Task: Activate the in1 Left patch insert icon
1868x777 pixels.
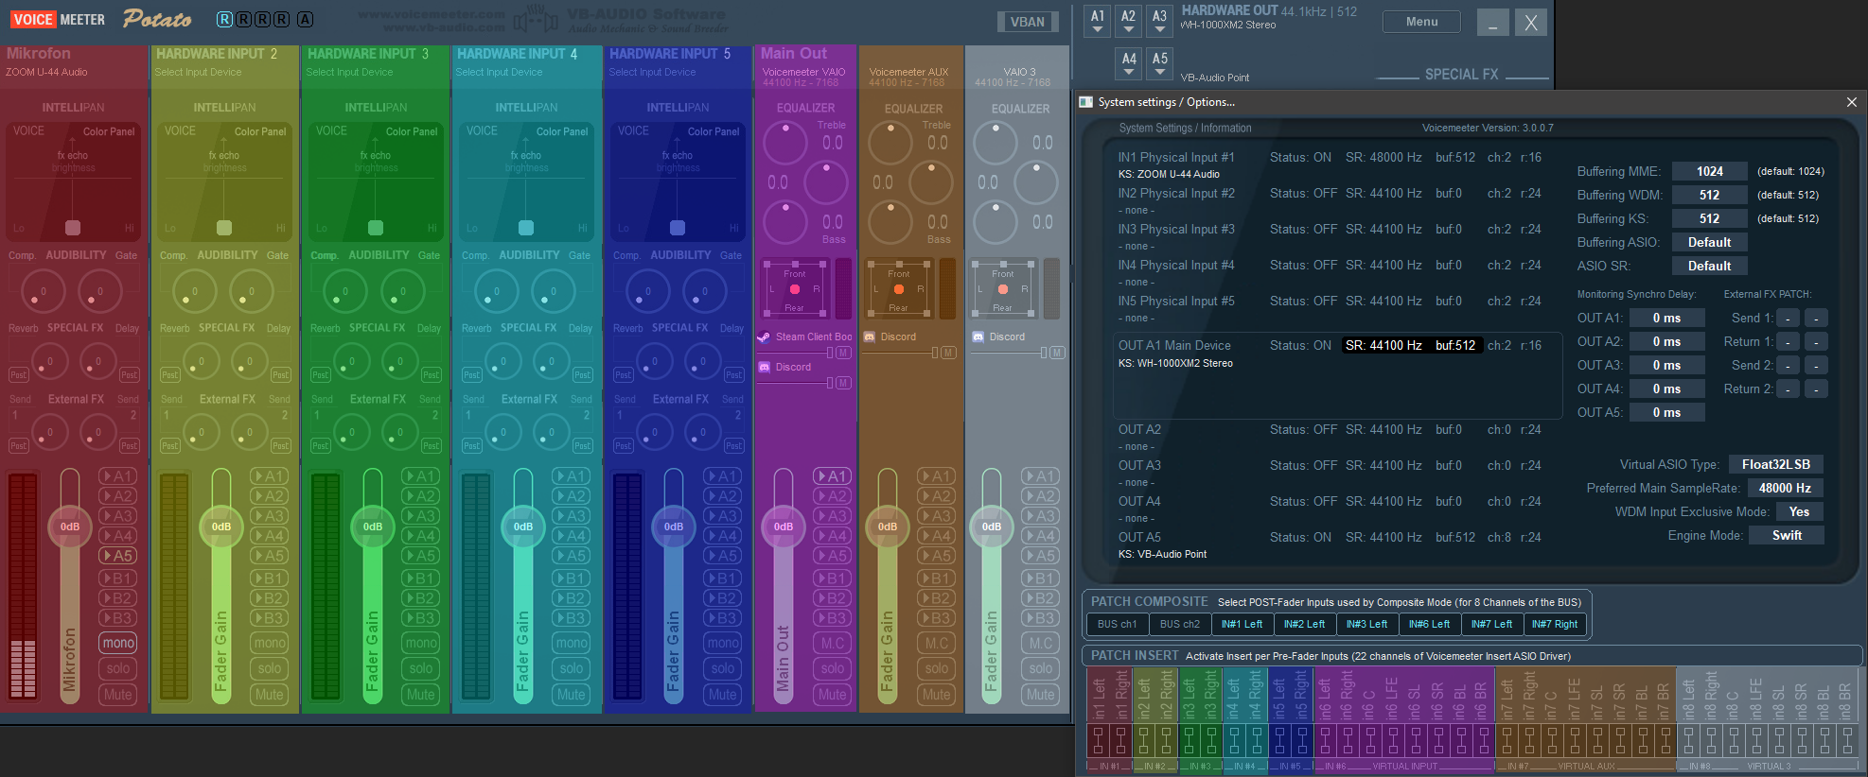Action: (x=1098, y=740)
